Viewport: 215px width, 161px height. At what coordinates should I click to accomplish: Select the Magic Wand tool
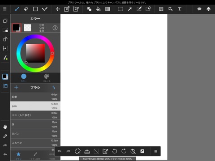130,9
